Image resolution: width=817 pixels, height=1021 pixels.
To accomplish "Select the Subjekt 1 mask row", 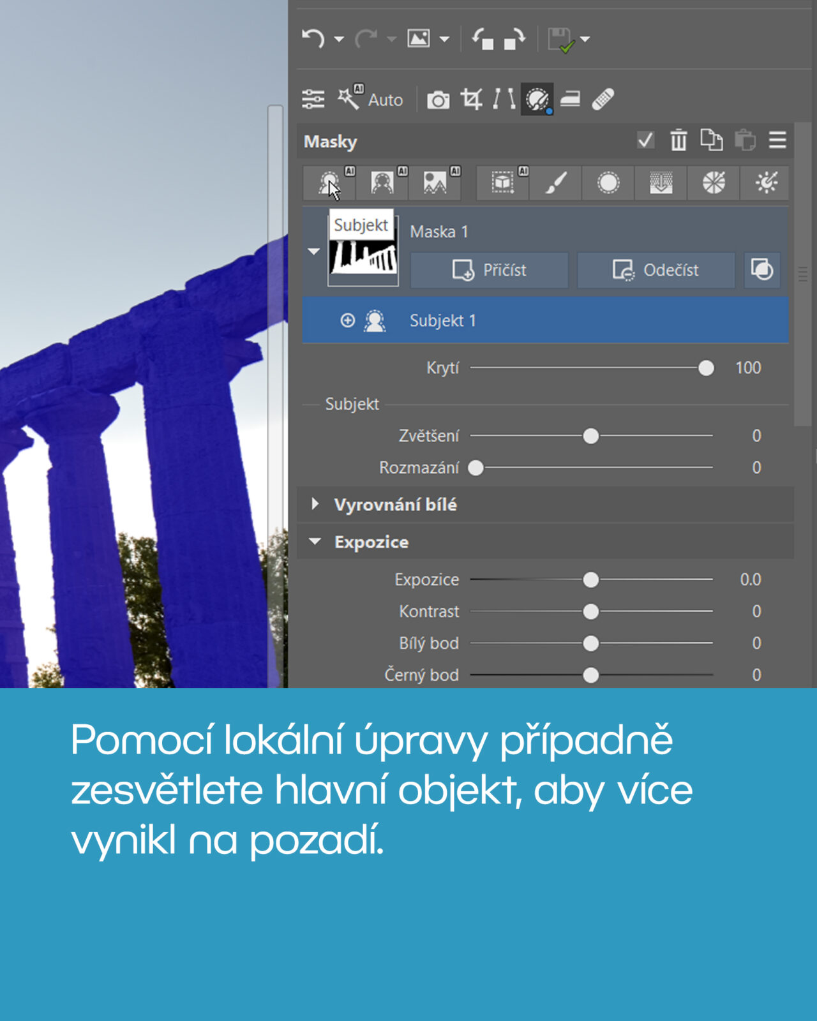I will tap(545, 320).
